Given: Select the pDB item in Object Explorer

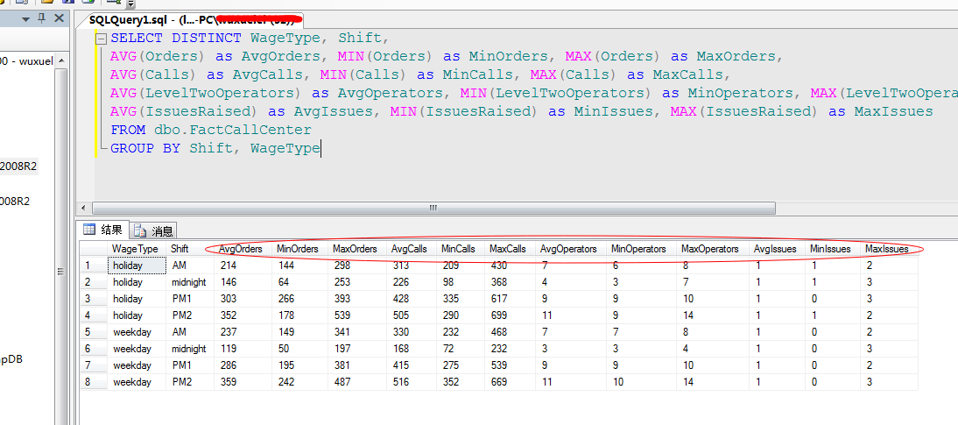Looking at the screenshot, I should point(11,359).
